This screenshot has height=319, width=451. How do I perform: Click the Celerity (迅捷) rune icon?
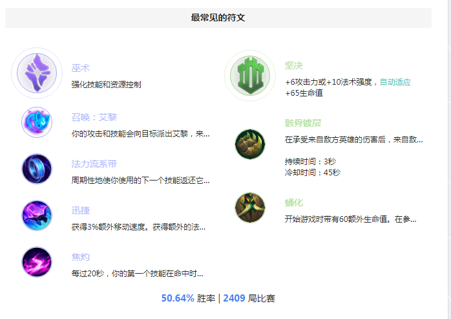[37, 215]
